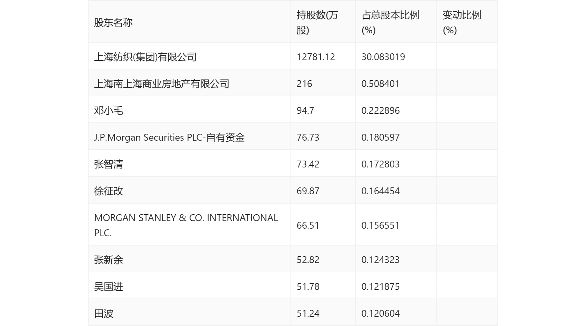Click the holding value 73.42

tap(308, 164)
